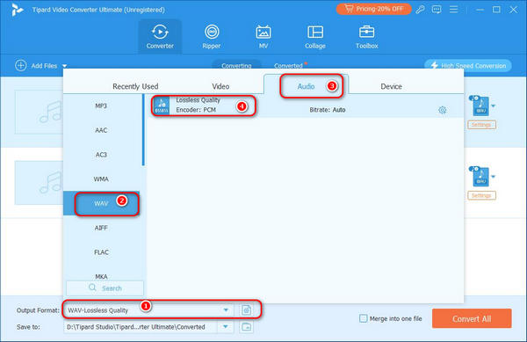527x342 pixels.
Task: Expand the Add Files dropdown arrow
Action: (x=64, y=66)
